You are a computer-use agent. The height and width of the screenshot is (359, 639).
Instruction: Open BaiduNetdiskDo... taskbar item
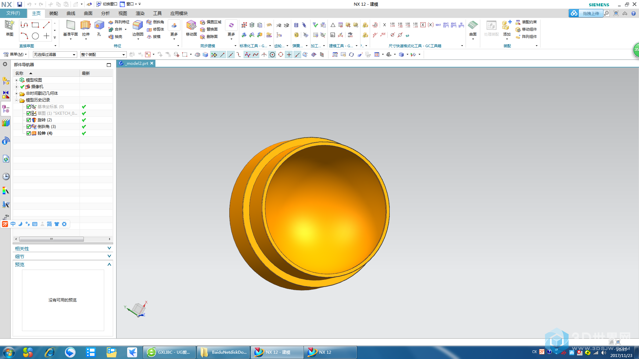[223, 352]
